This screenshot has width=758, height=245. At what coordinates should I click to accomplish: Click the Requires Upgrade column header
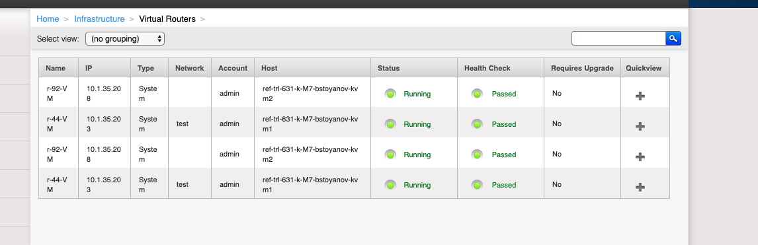click(581, 68)
